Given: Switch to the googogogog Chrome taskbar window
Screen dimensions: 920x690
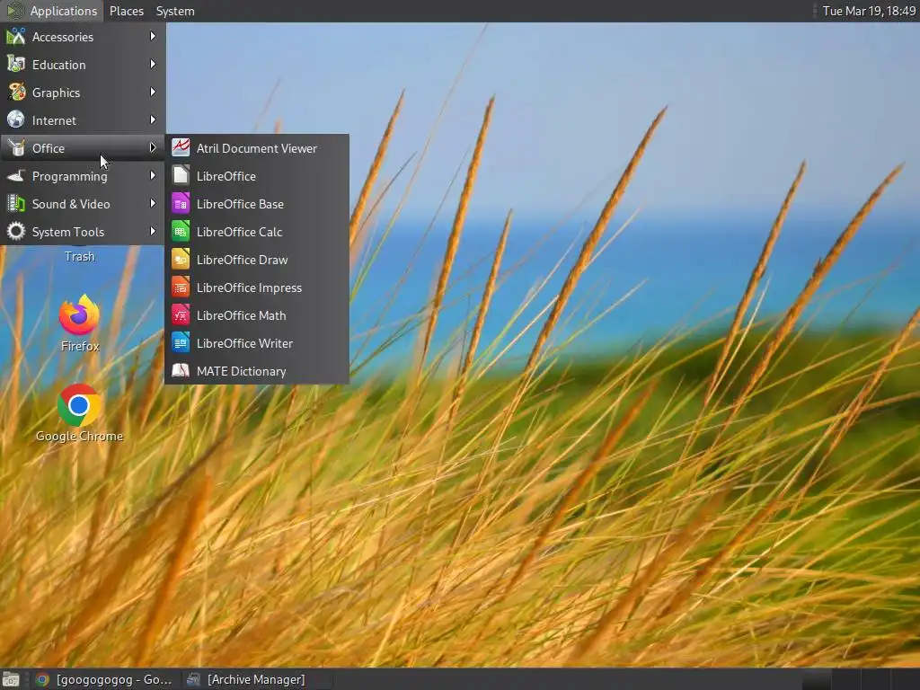Looking at the screenshot, I should click(x=104, y=679).
